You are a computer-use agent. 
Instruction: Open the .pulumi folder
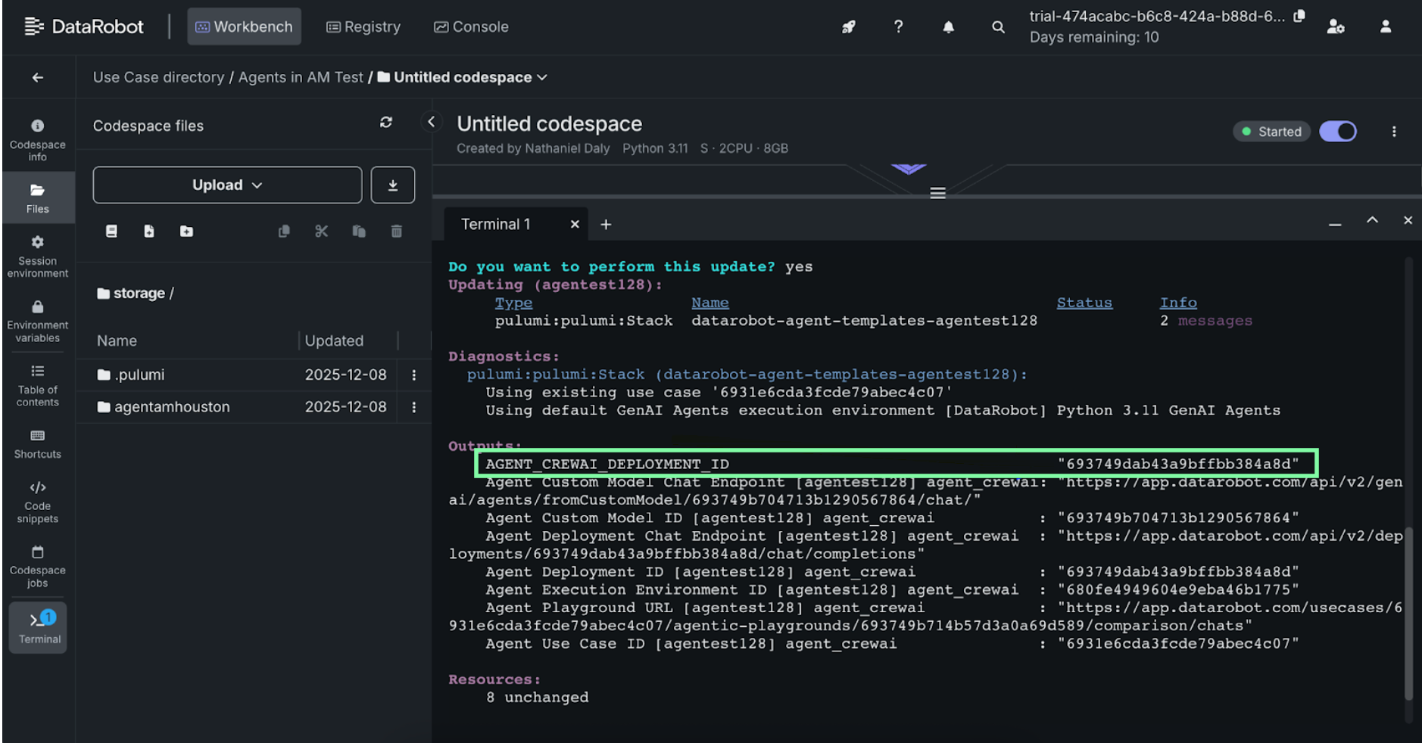(x=139, y=375)
